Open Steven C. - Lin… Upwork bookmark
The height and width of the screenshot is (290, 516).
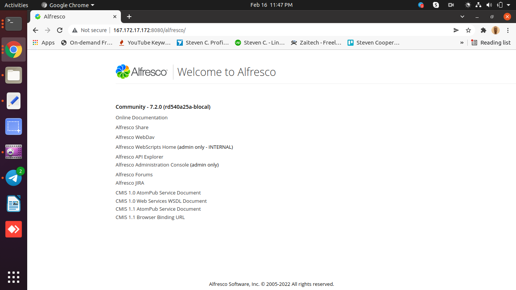(x=260, y=43)
